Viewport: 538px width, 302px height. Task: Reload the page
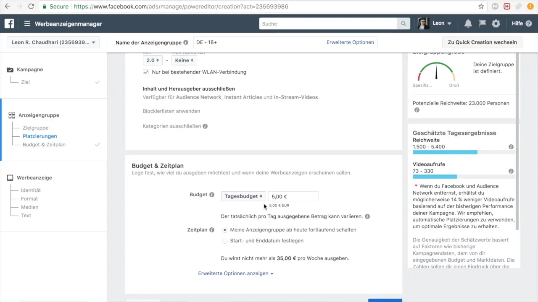(31, 7)
